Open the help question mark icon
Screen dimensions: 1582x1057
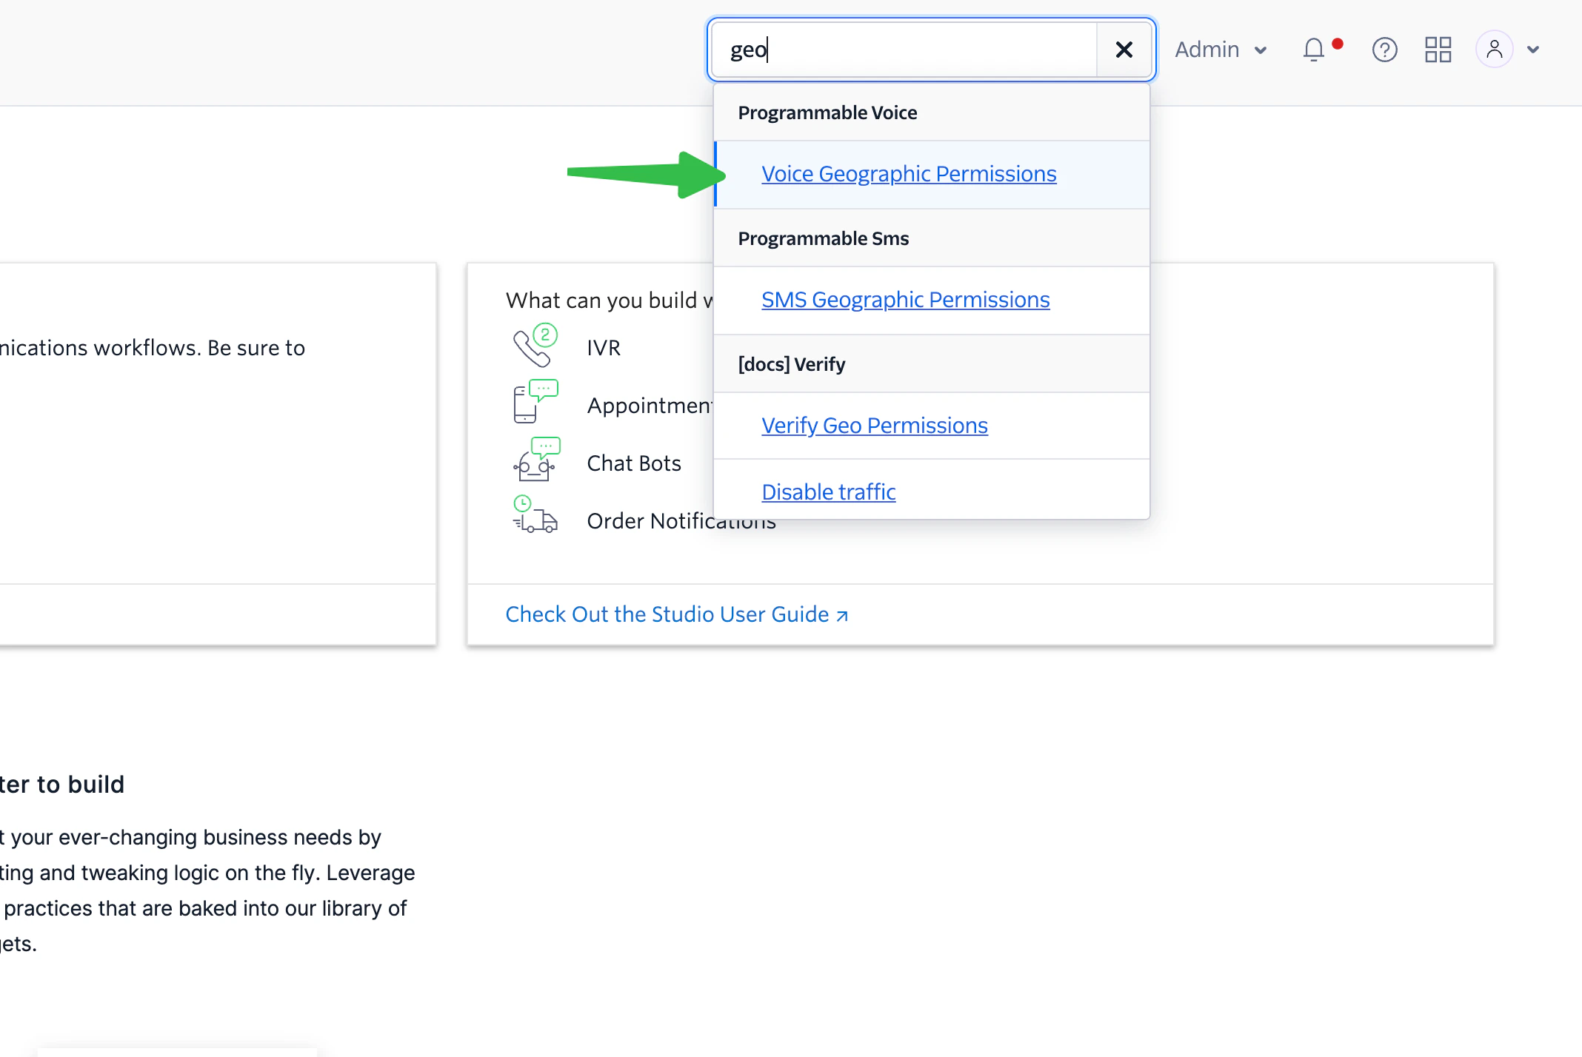coord(1384,50)
